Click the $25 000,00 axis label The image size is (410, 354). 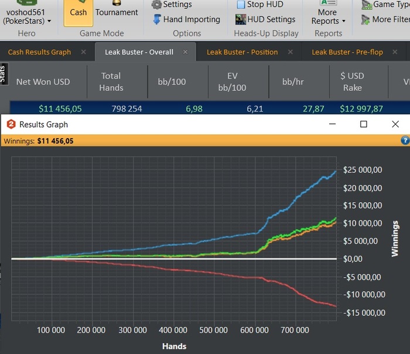tap(363, 170)
